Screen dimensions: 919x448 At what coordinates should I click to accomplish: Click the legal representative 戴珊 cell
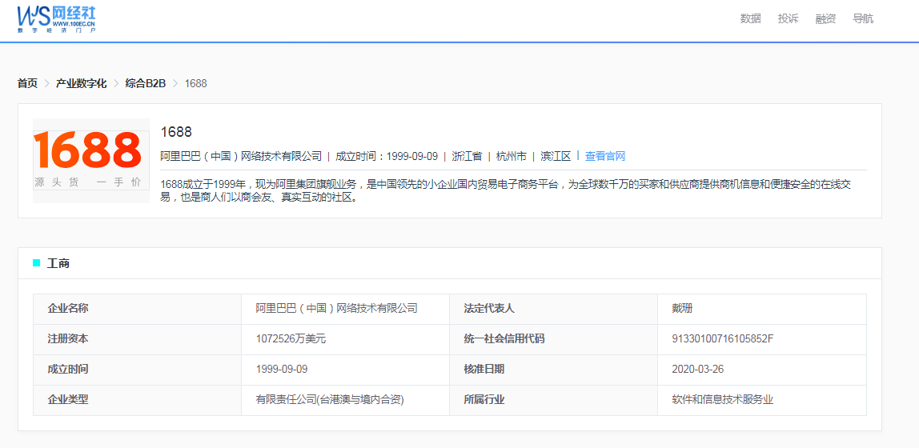click(682, 308)
